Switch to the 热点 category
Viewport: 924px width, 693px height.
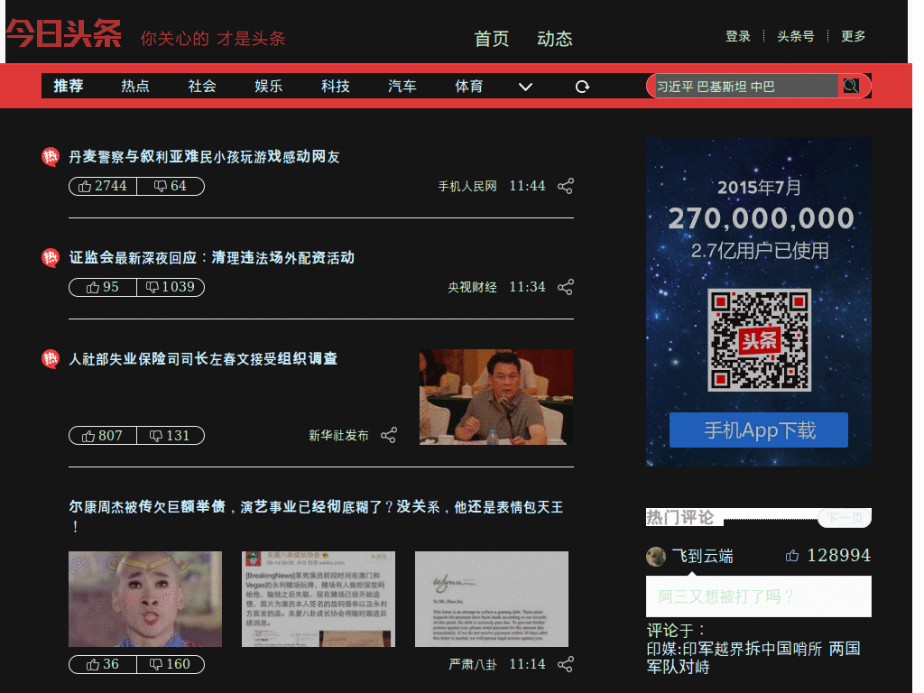pos(135,86)
